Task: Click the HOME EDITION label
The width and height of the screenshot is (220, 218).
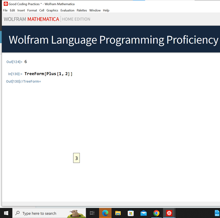Action: pyautogui.click(x=76, y=19)
